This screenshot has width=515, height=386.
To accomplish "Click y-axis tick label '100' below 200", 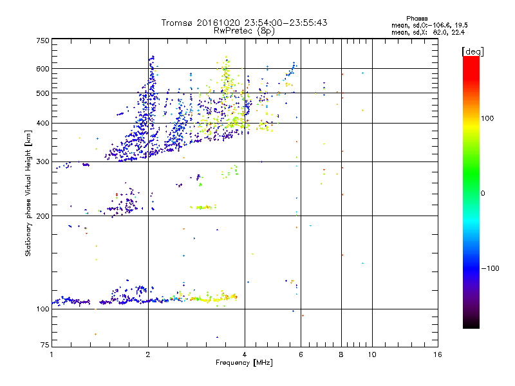I will coord(42,309).
